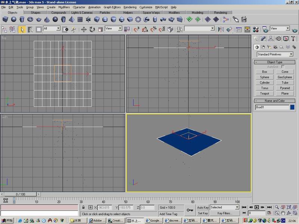The image size is (299, 224).
Task: Collapse the Name and Color rollout
Action: coord(275,101)
